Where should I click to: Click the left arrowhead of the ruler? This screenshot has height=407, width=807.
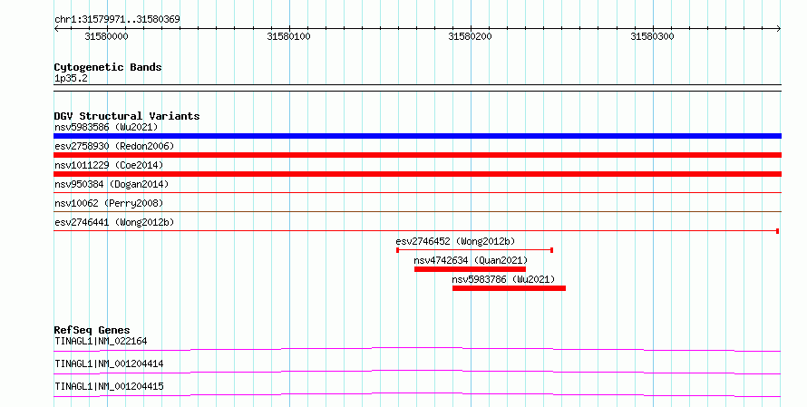coord(56,29)
